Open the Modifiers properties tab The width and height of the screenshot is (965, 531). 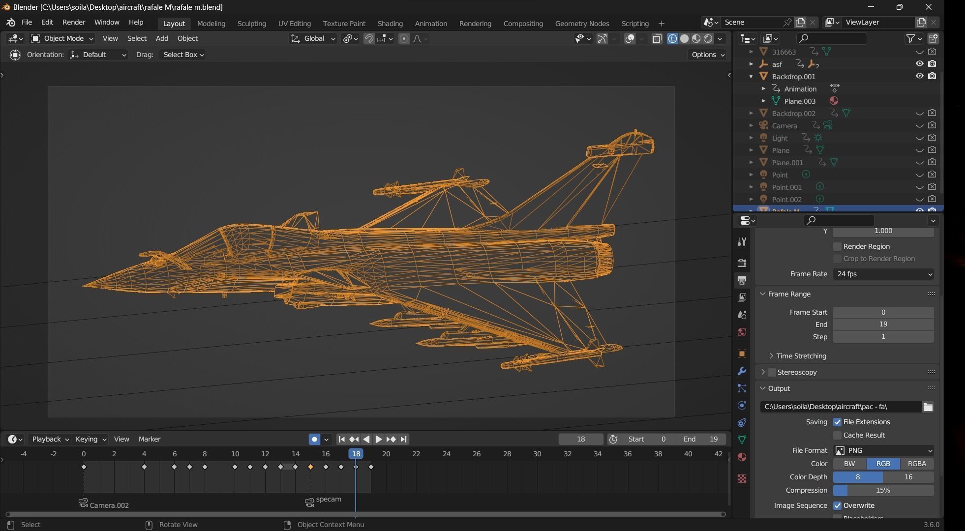click(742, 371)
